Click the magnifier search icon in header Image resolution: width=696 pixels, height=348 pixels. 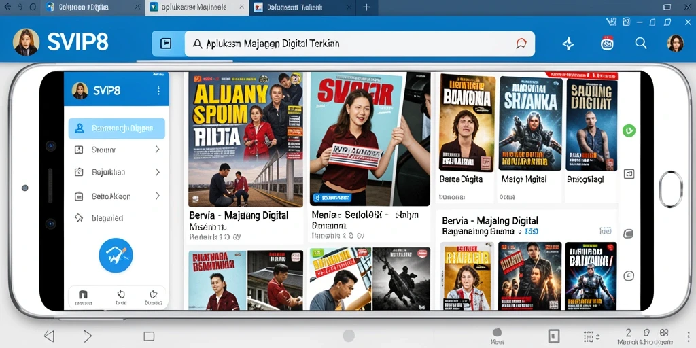641,43
